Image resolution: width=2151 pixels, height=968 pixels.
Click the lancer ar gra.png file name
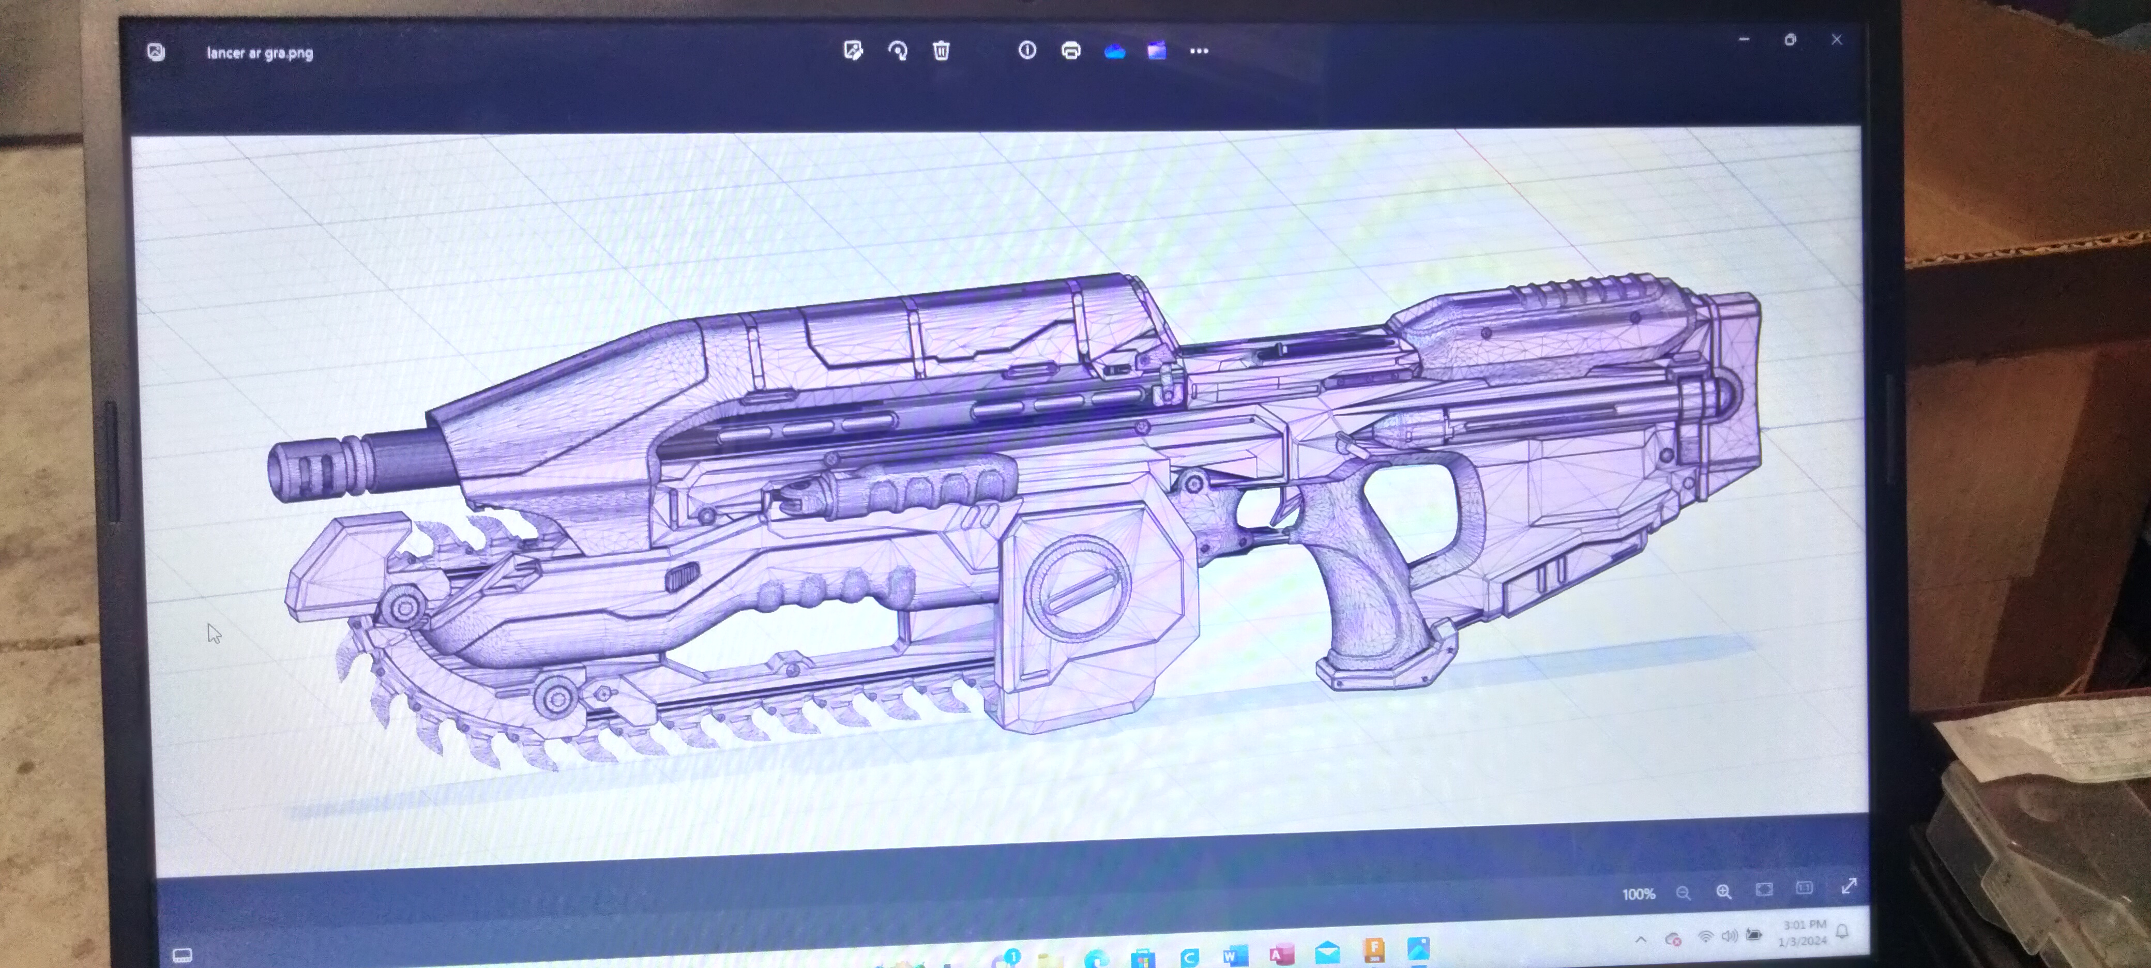click(x=260, y=53)
